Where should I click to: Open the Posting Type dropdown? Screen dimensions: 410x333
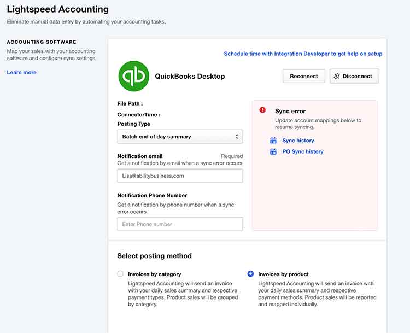tap(179, 137)
